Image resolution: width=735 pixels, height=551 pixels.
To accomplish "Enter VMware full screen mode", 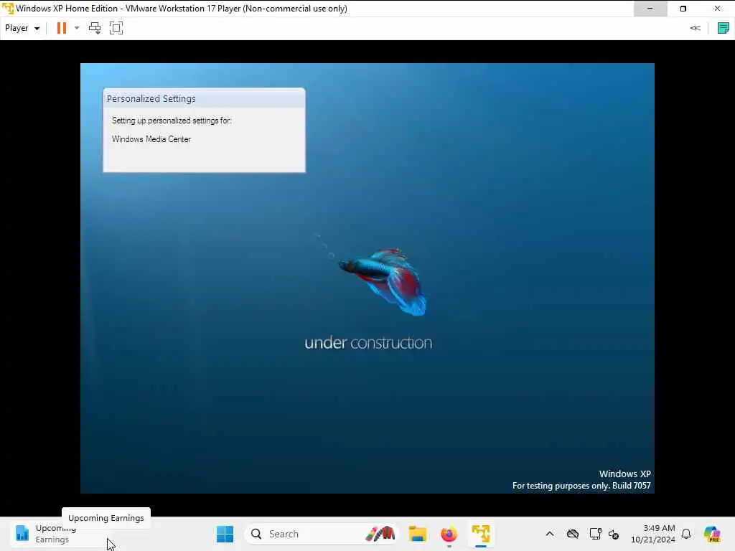I will point(116,28).
